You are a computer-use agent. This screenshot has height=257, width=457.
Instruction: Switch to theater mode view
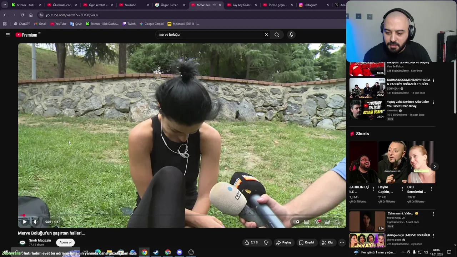327,222
